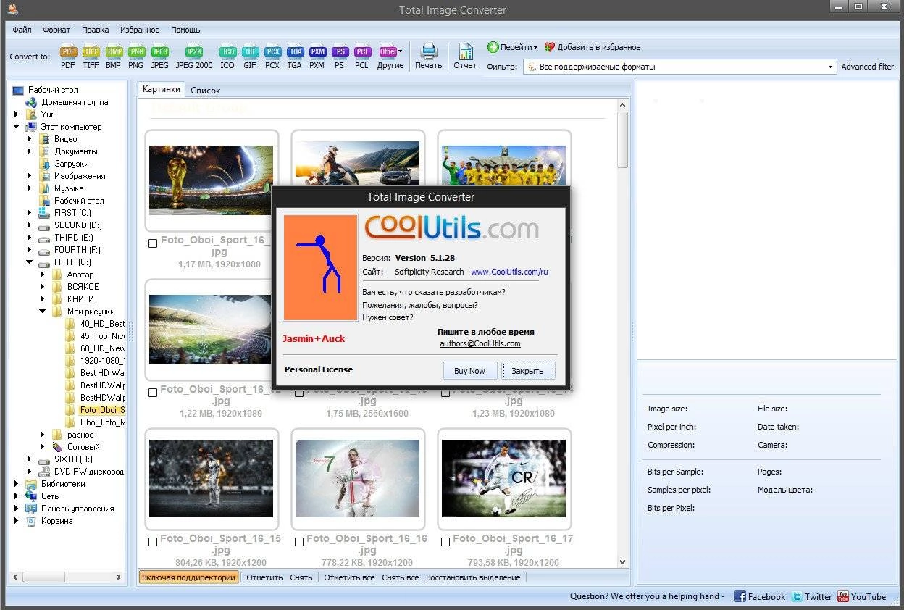The width and height of the screenshot is (904, 610).
Task: Select DVD RW drive in tree
Action: (88, 472)
